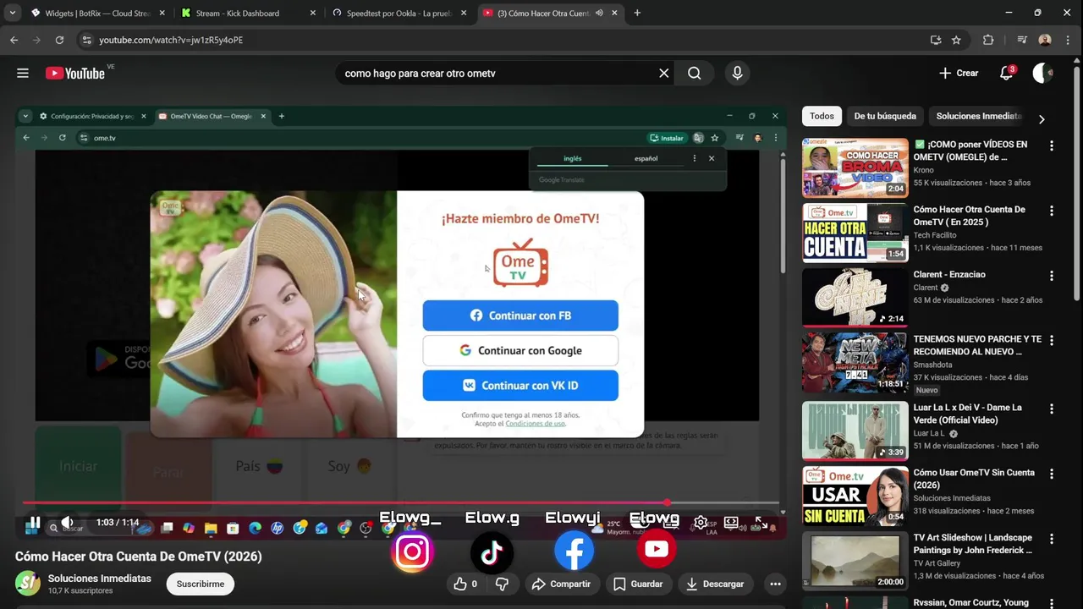Like the video with thumbs up
The height and width of the screenshot is (609, 1083).
(x=465, y=584)
